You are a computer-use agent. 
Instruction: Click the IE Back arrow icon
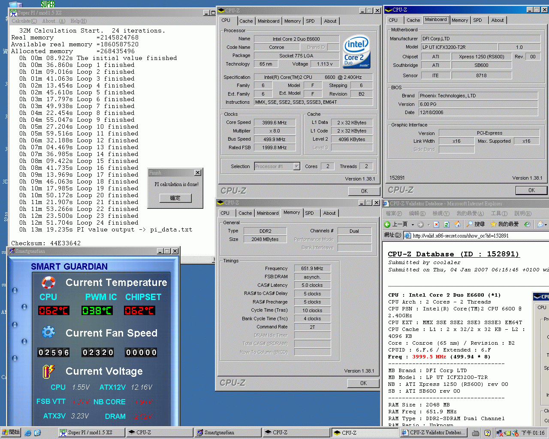387,224
